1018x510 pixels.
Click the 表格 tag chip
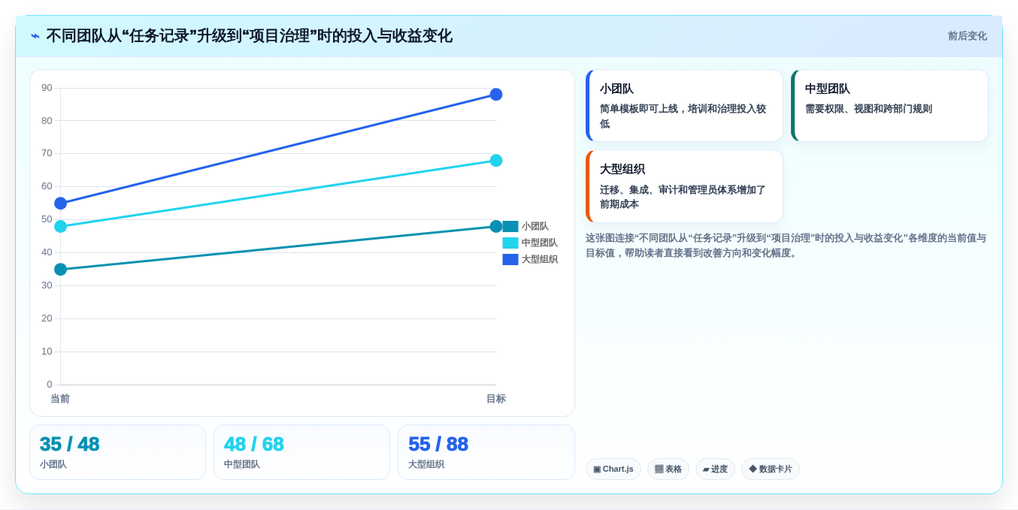pyautogui.click(x=668, y=469)
